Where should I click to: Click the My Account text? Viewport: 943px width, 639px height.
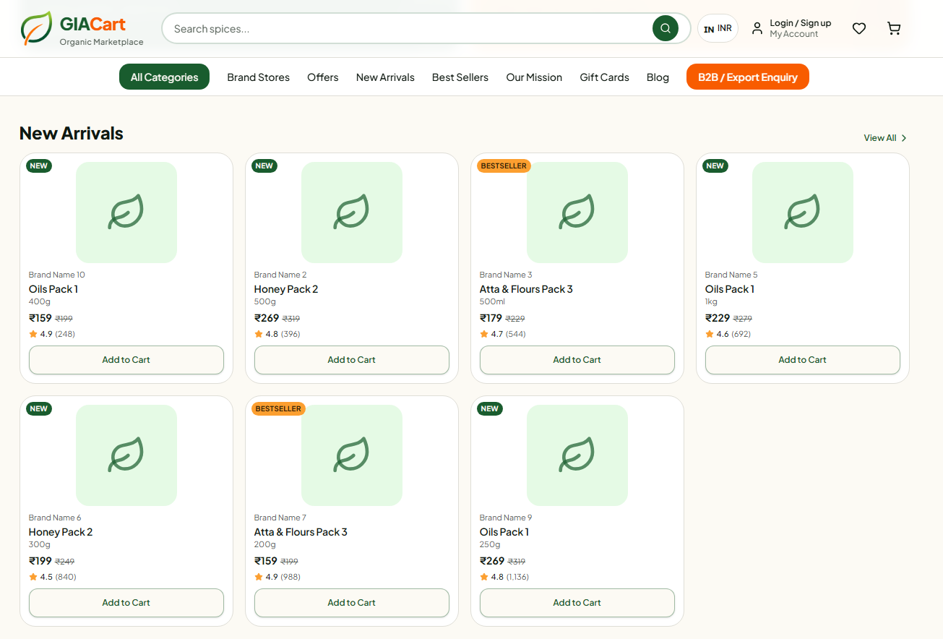click(x=794, y=34)
